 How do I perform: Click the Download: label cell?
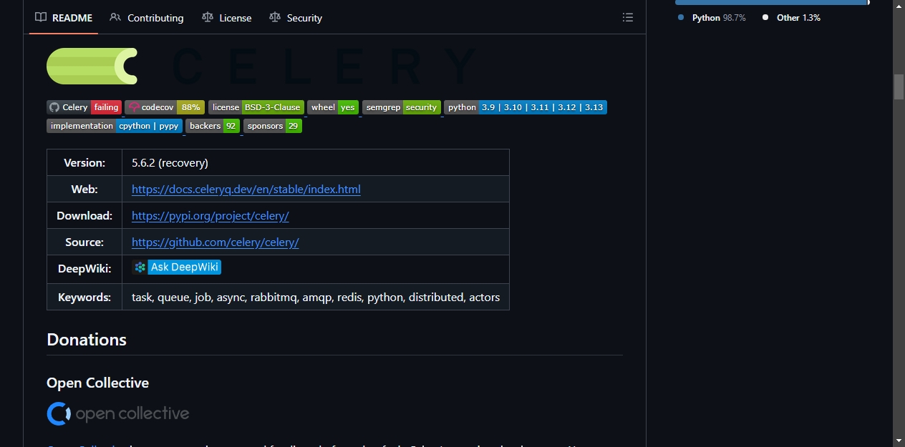click(x=84, y=216)
